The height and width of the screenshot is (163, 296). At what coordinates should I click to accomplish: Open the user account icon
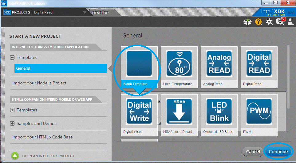(x=290, y=22)
